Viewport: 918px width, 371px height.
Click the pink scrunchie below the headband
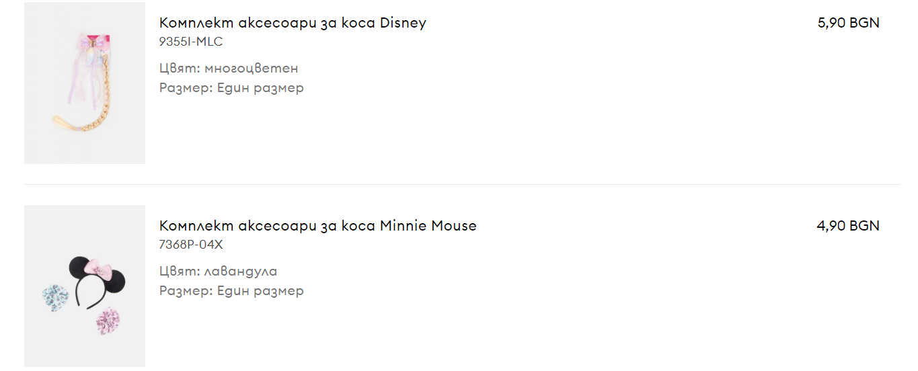(x=106, y=320)
